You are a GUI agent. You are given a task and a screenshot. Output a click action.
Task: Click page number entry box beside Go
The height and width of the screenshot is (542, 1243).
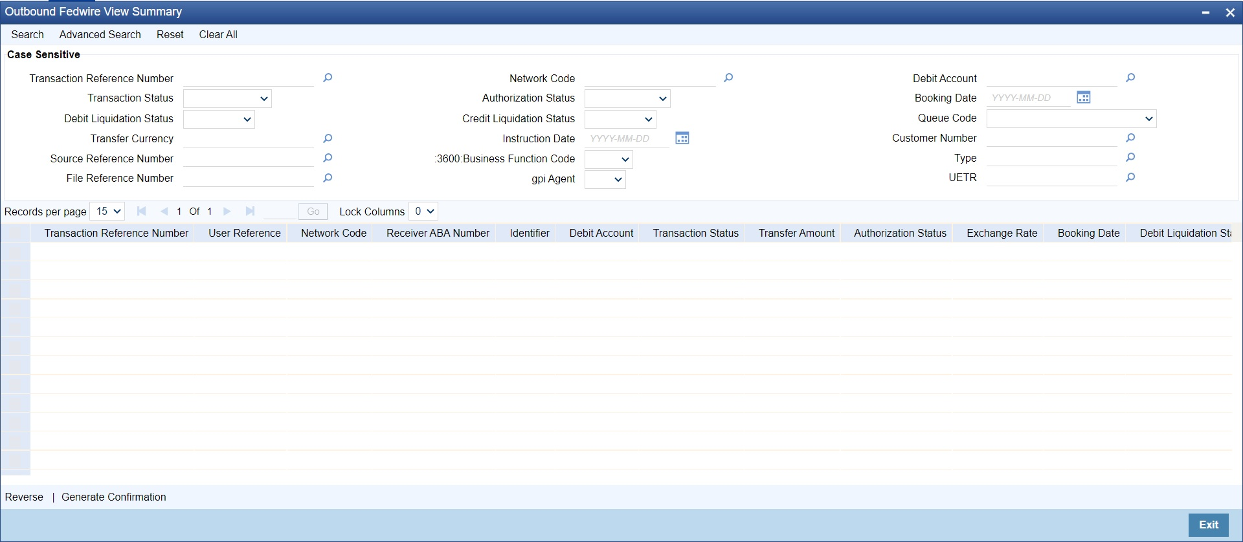[280, 211]
